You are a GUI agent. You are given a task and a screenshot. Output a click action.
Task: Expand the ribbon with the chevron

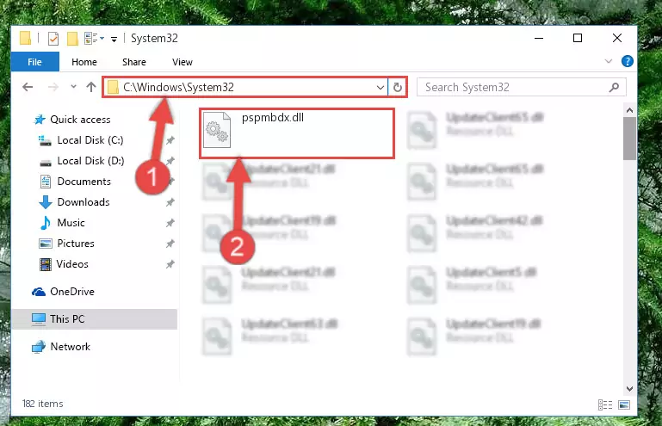(609, 61)
